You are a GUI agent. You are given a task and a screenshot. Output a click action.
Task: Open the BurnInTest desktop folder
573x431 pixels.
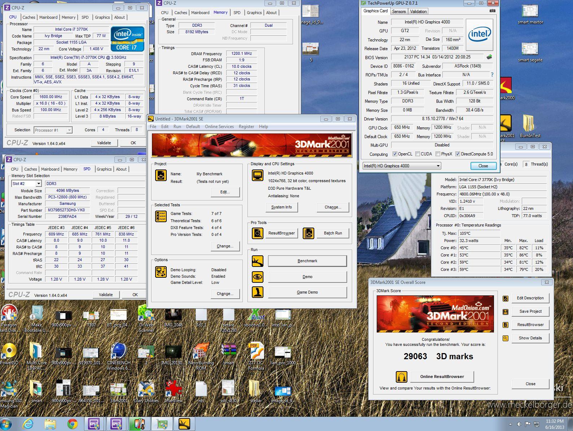click(x=530, y=126)
